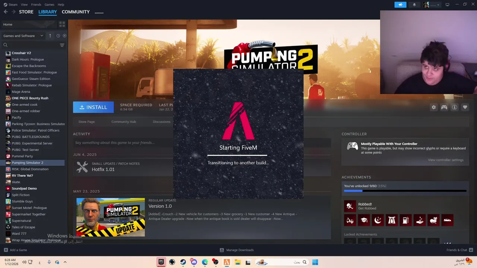The width and height of the screenshot is (477, 268).
Task: Add Pumping Simulator 2 to favorites heart
Action: click(x=465, y=107)
